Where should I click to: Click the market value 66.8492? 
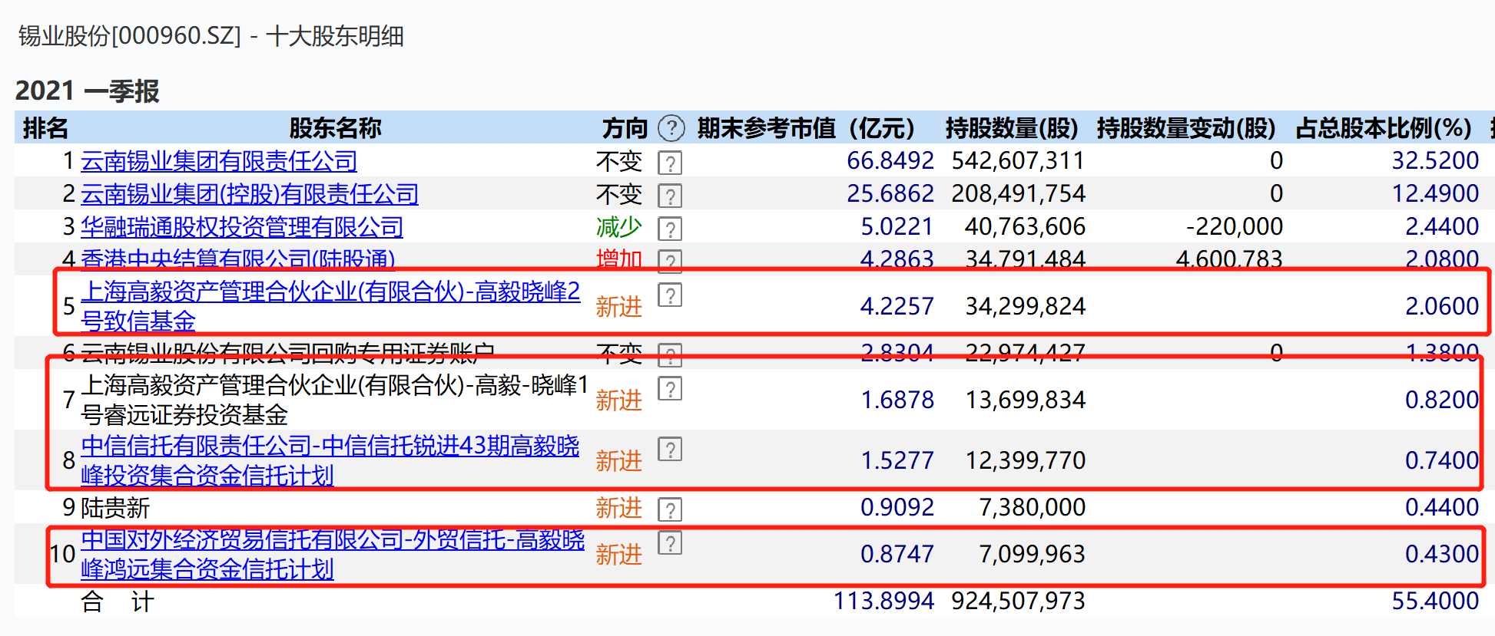890,161
